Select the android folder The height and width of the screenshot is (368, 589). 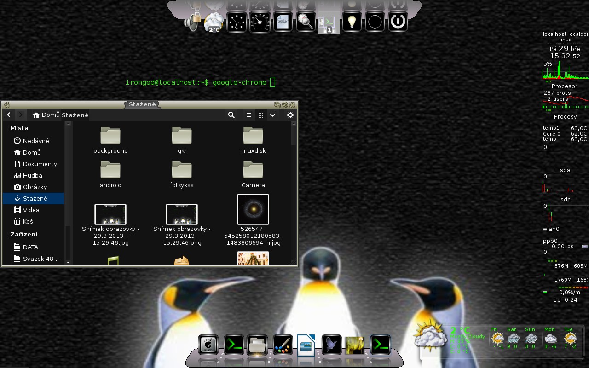110,175
